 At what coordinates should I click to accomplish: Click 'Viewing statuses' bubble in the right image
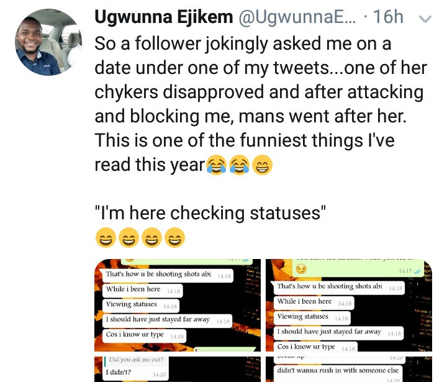304,316
